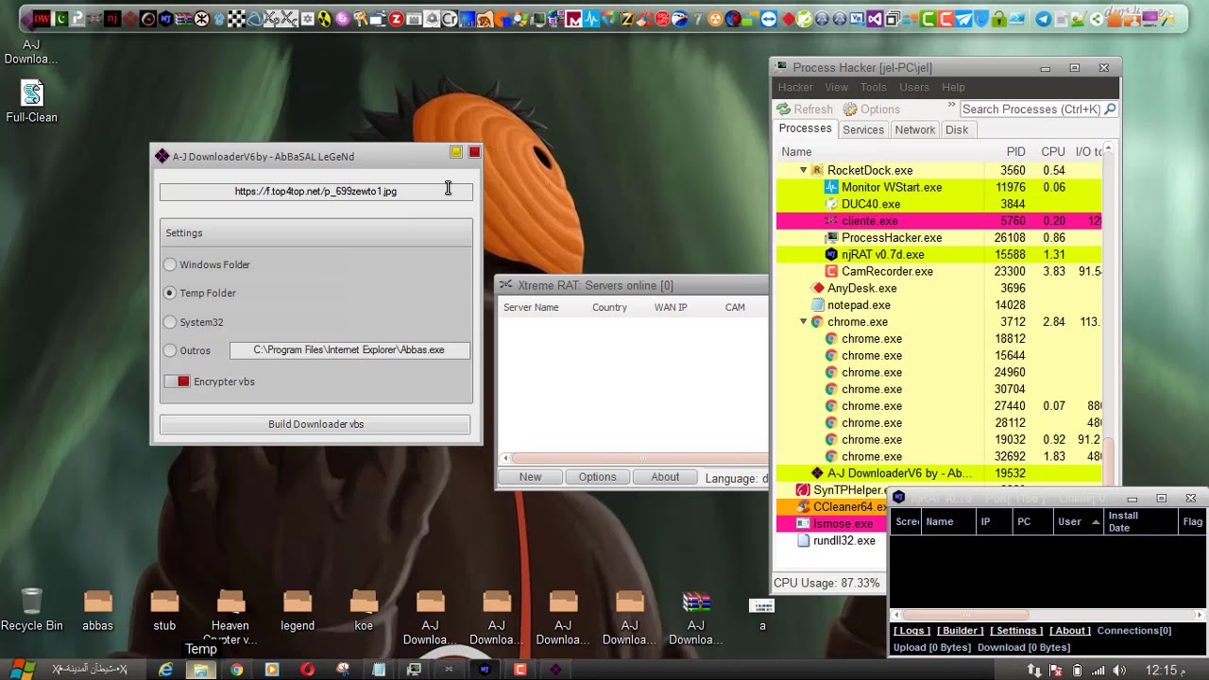Select the Temp Folder radio option
Screen dimensions: 1209x680
pos(170,293)
